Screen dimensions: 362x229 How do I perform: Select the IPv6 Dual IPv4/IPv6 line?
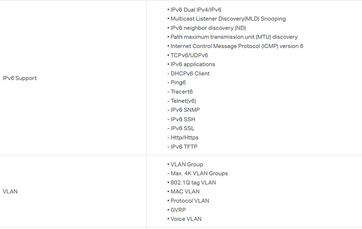pyautogui.click(x=194, y=10)
